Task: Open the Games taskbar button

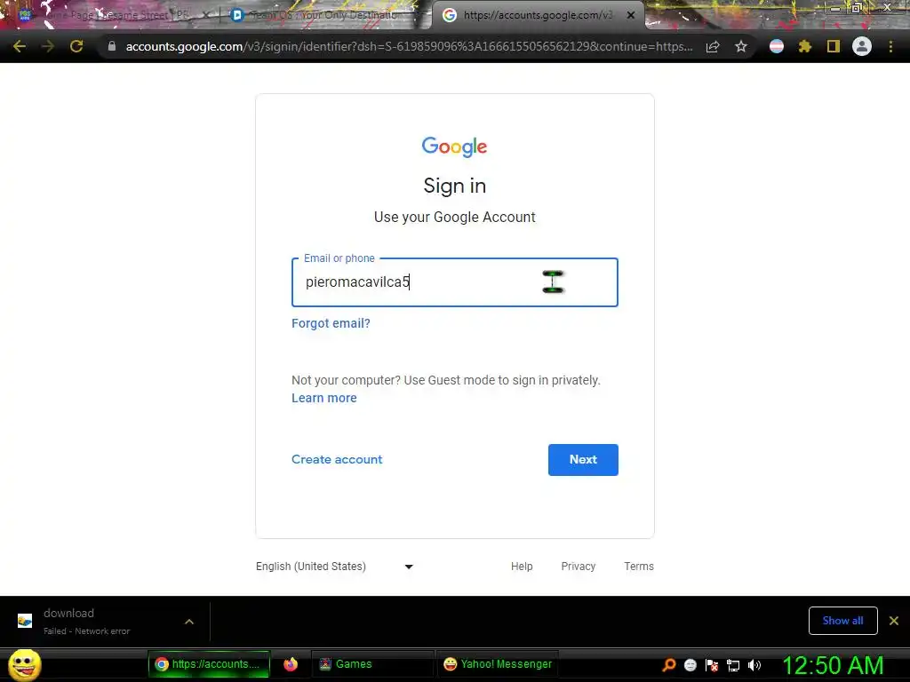Action: pyautogui.click(x=372, y=664)
